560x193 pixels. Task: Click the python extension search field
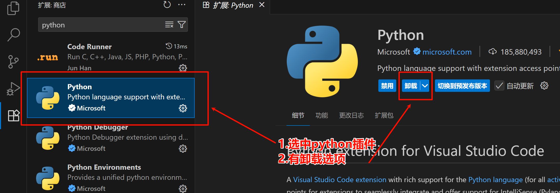point(101,25)
